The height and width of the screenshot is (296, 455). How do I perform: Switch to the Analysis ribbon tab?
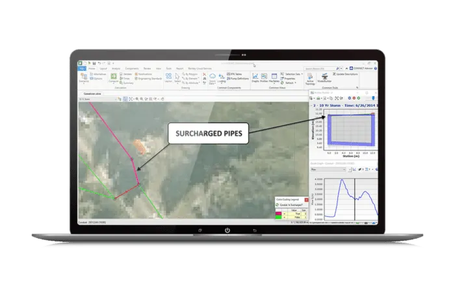116,68
